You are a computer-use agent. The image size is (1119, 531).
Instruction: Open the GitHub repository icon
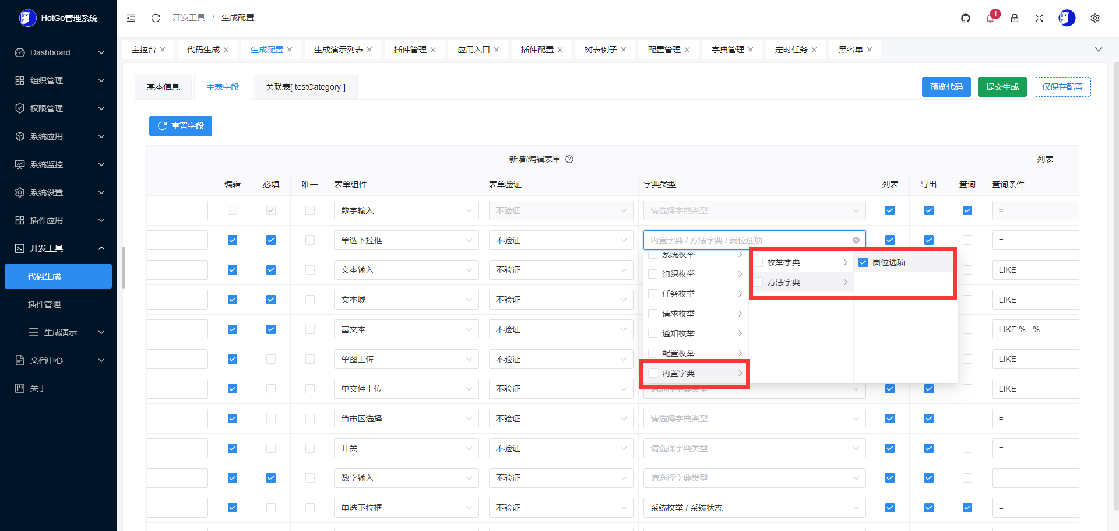point(965,18)
